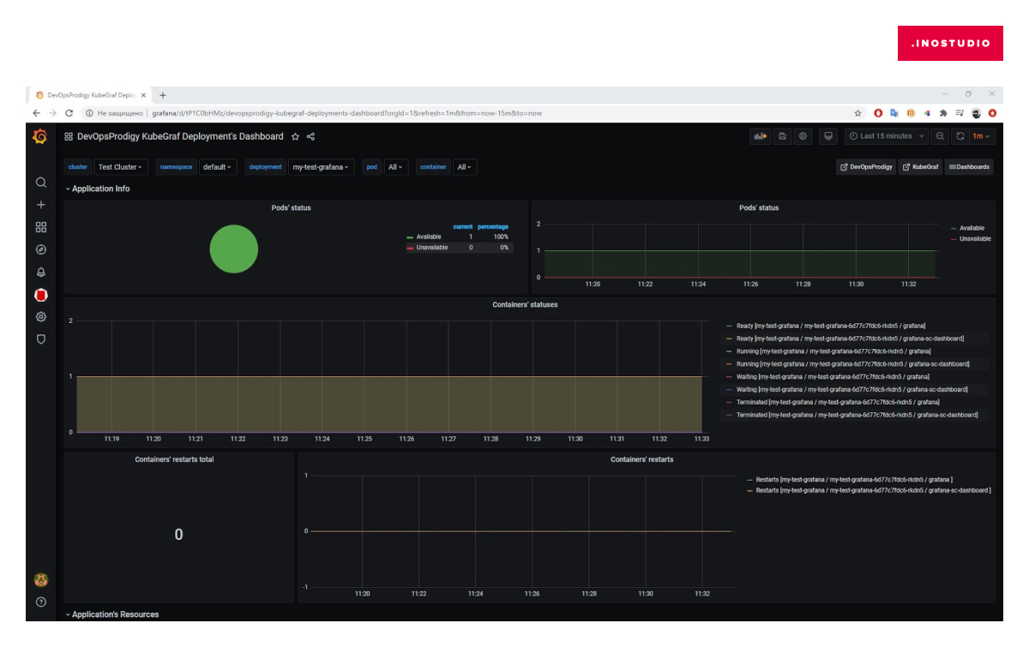Toggle Unavailable series in pie legend
This screenshot has width=1029, height=647.
431,248
